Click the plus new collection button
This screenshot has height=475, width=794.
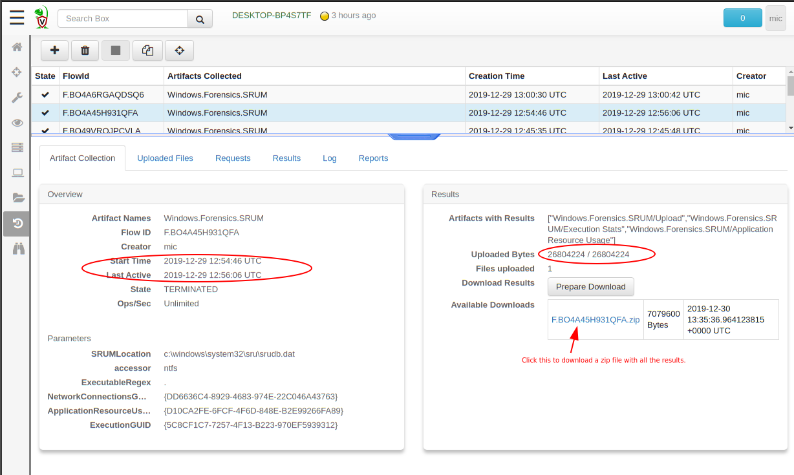54,50
